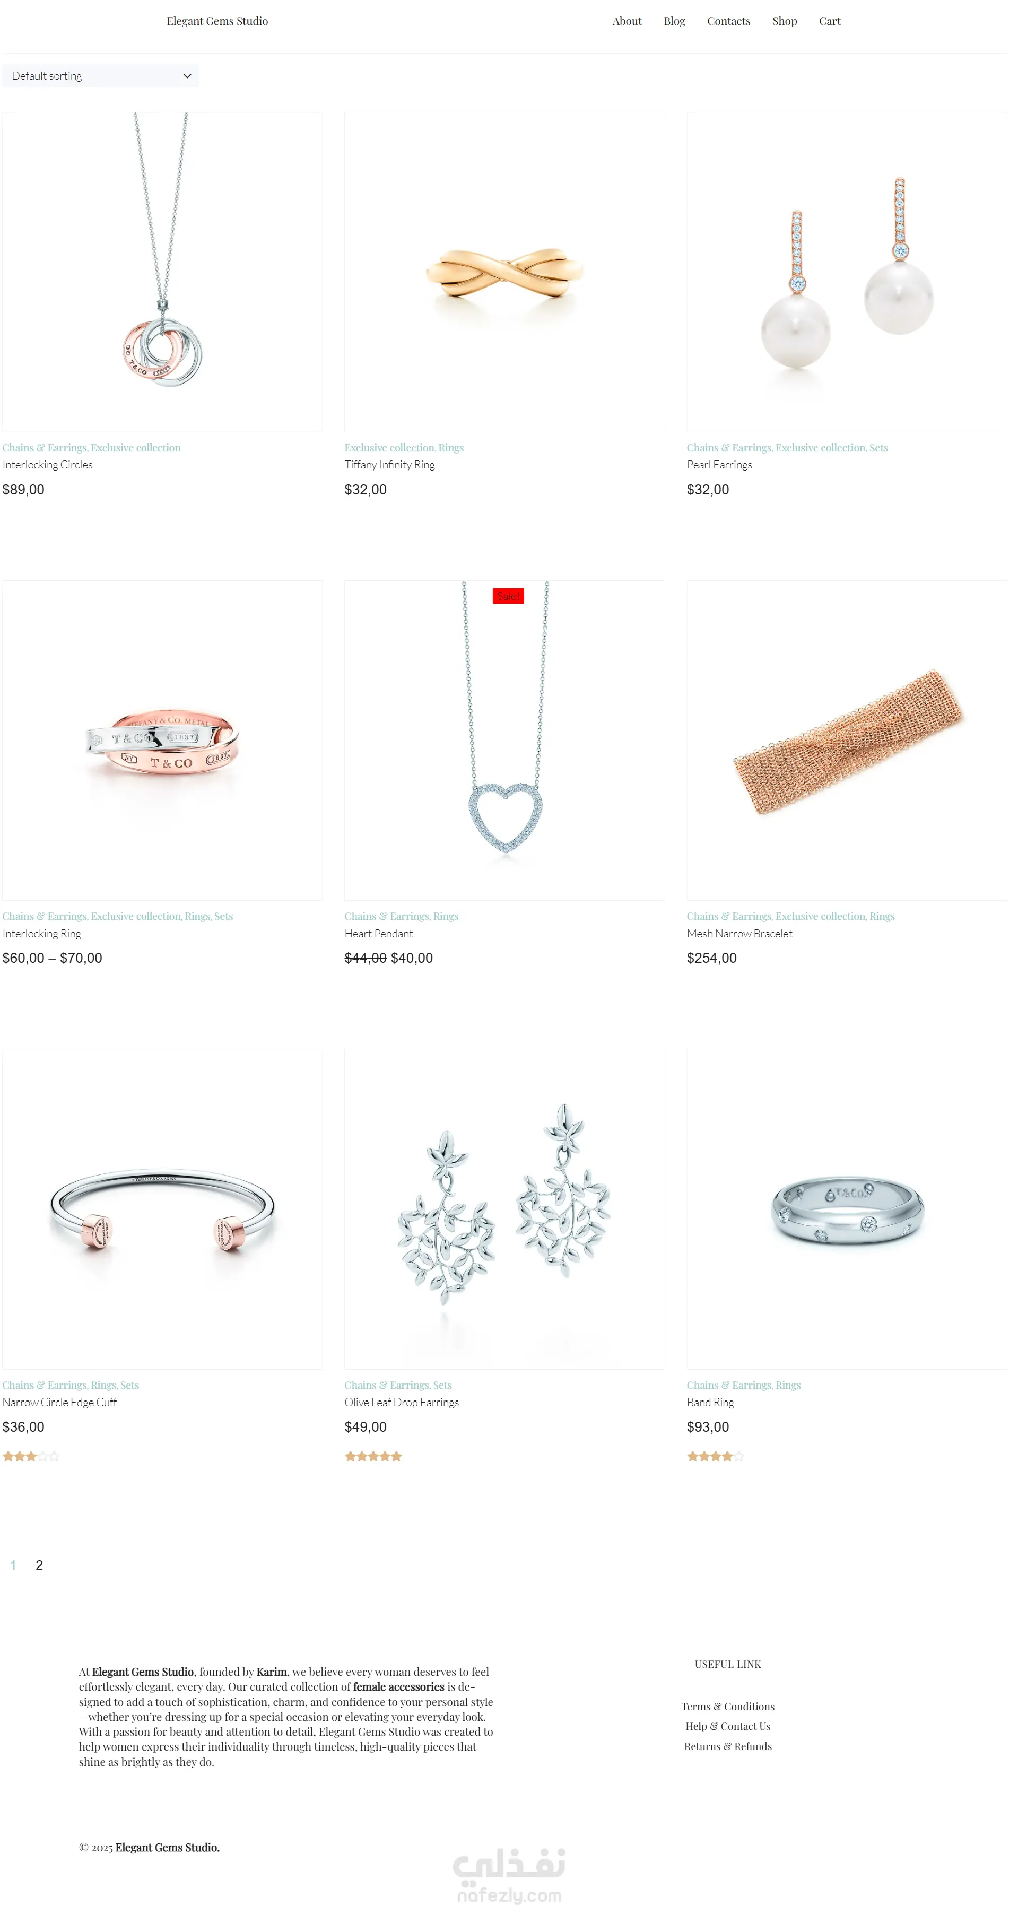This screenshot has width=1018, height=1906.
Task: Open the Shop menu link
Action: click(784, 21)
